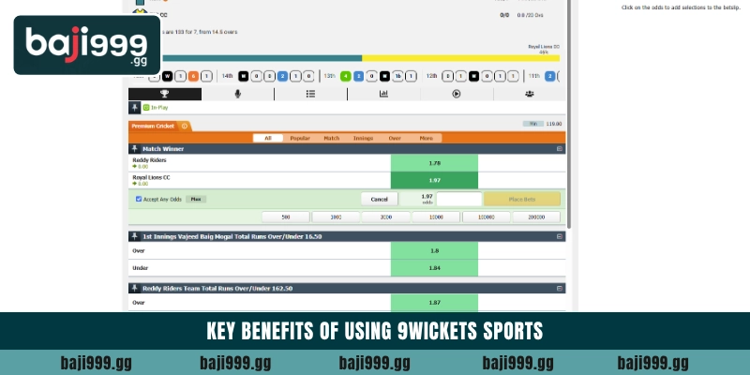
Task: Open the microphone commentary tab
Action: [238, 94]
